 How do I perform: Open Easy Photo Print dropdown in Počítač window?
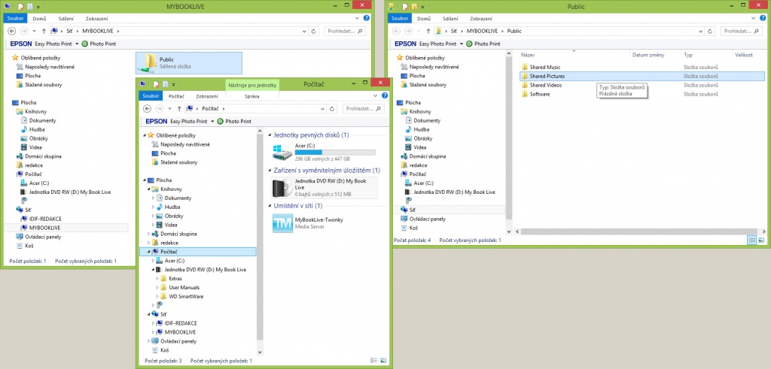[212, 121]
